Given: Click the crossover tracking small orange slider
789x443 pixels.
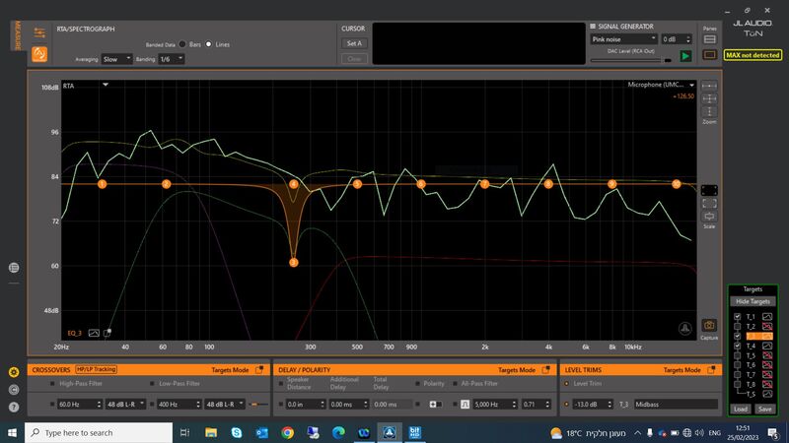Looking at the screenshot, I should pos(258,404).
